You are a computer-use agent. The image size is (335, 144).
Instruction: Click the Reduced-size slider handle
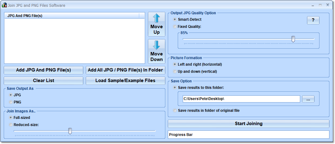(70, 131)
